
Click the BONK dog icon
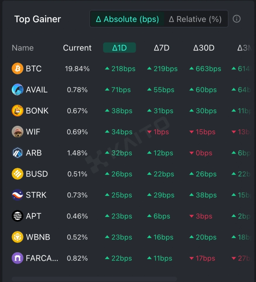click(18, 111)
